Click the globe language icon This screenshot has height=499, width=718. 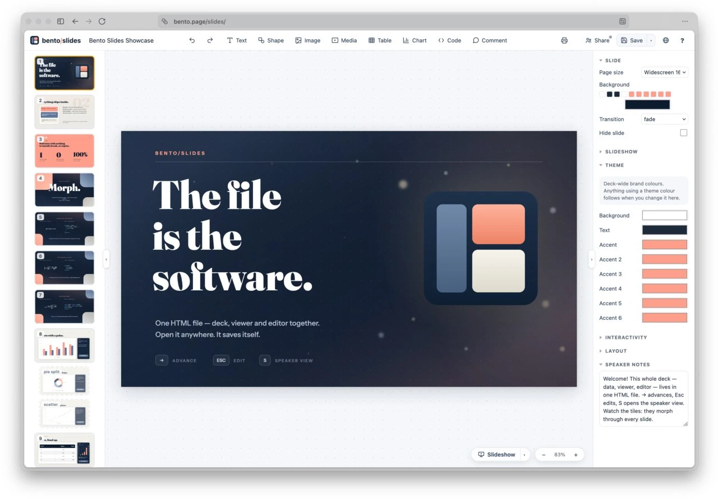point(666,40)
